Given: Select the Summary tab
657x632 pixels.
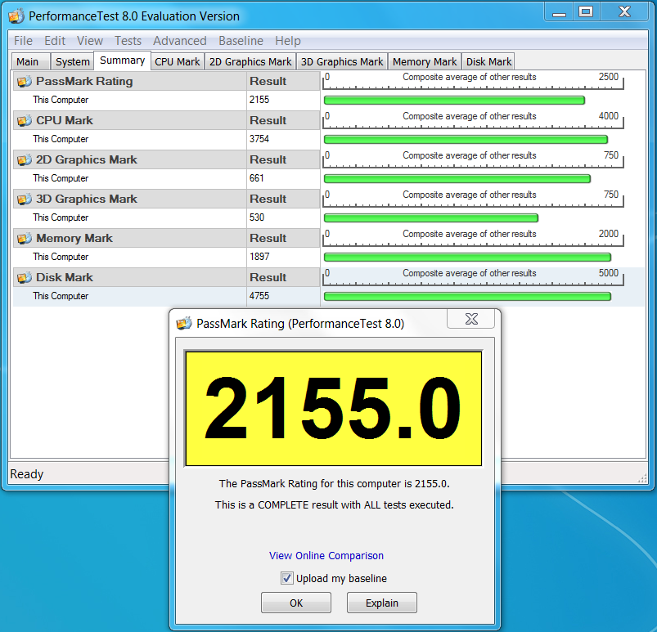Looking at the screenshot, I should click(x=123, y=61).
